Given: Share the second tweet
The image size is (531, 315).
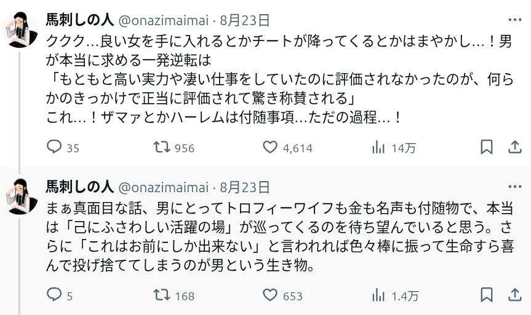Looking at the screenshot, I should 515,295.
